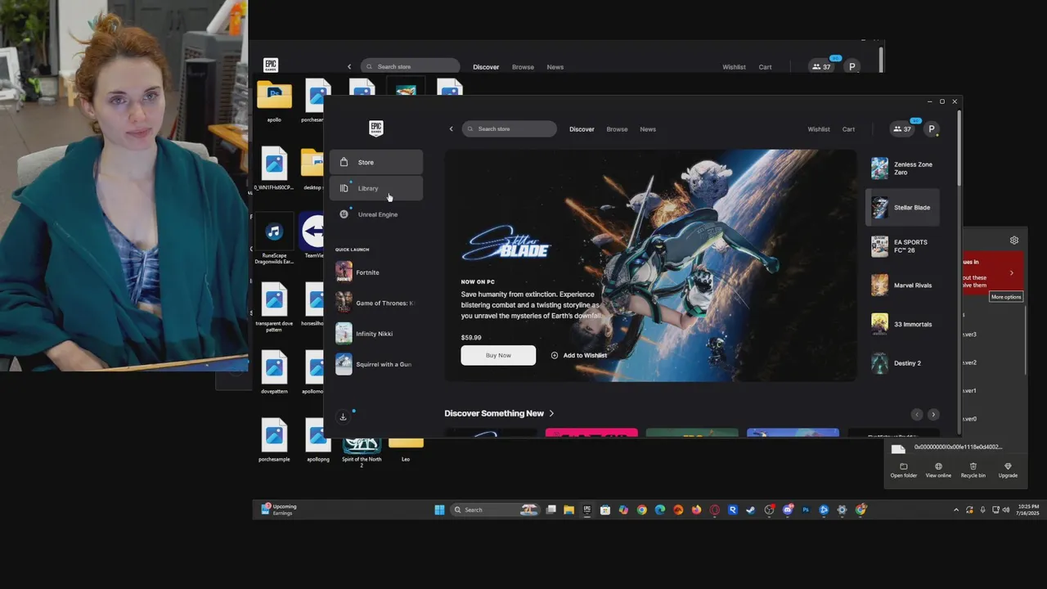The image size is (1047, 589).
Task: Switch to the Browse tab
Action: pos(617,129)
